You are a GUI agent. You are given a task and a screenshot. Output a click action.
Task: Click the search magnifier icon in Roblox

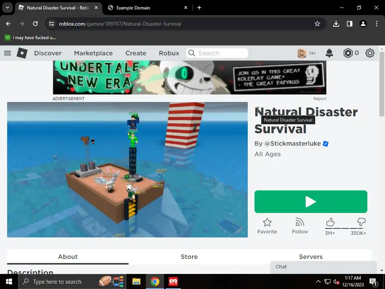[x=191, y=53]
